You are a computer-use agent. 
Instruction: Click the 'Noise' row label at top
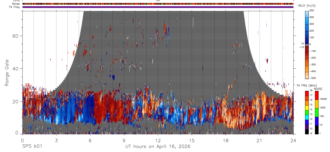click(x=16, y=4)
